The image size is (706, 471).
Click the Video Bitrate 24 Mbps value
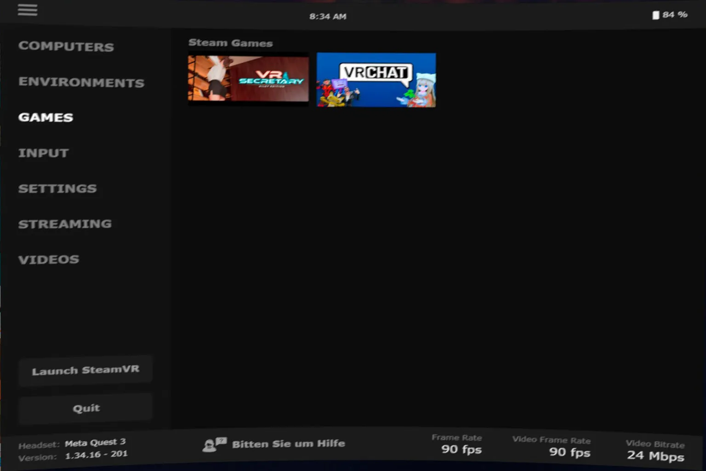(x=655, y=456)
